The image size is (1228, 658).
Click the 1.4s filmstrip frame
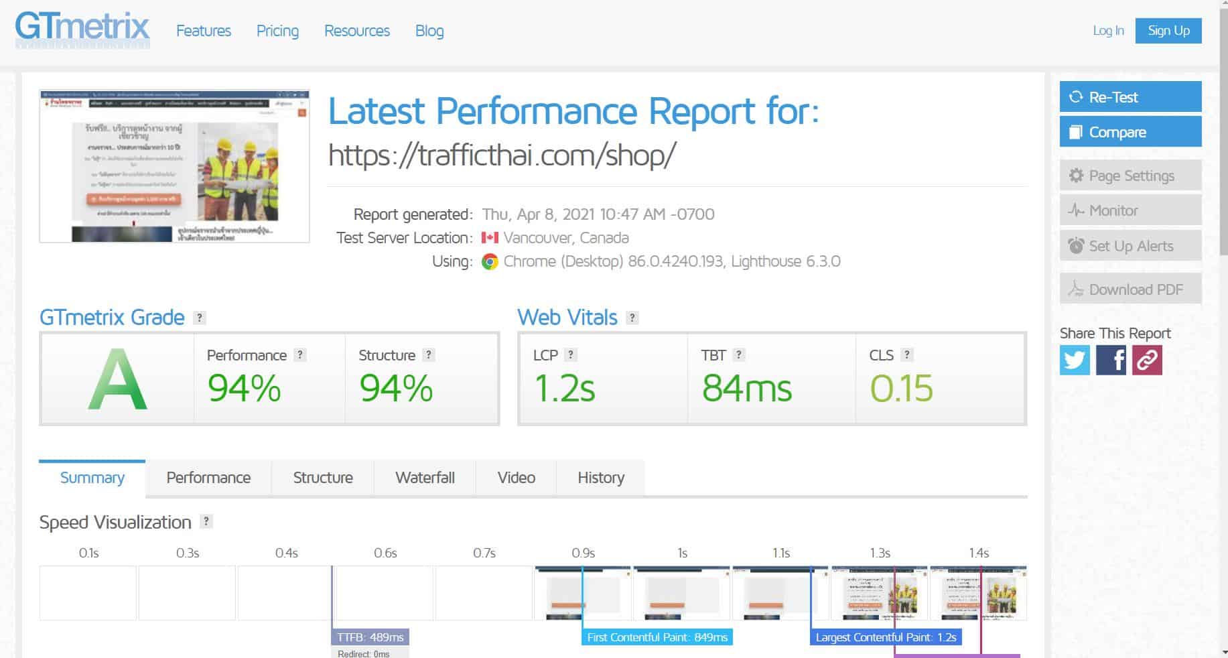978,593
